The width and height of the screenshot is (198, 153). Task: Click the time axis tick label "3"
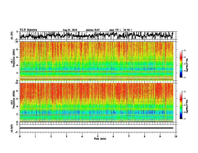66,136
